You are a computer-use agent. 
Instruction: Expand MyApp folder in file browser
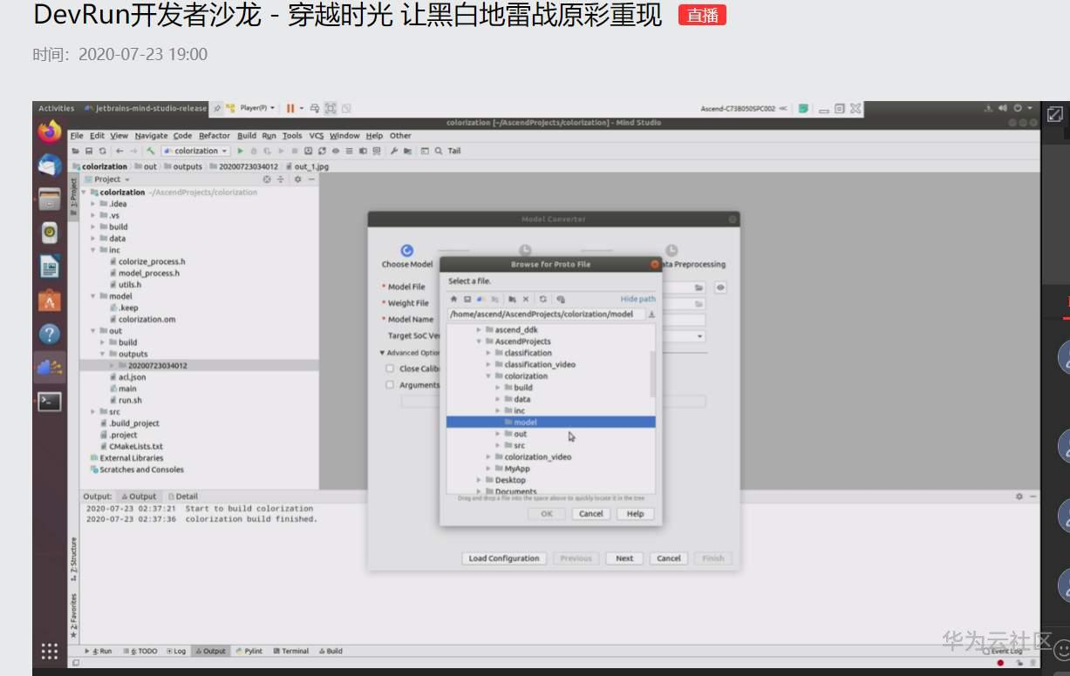click(x=489, y=469)
